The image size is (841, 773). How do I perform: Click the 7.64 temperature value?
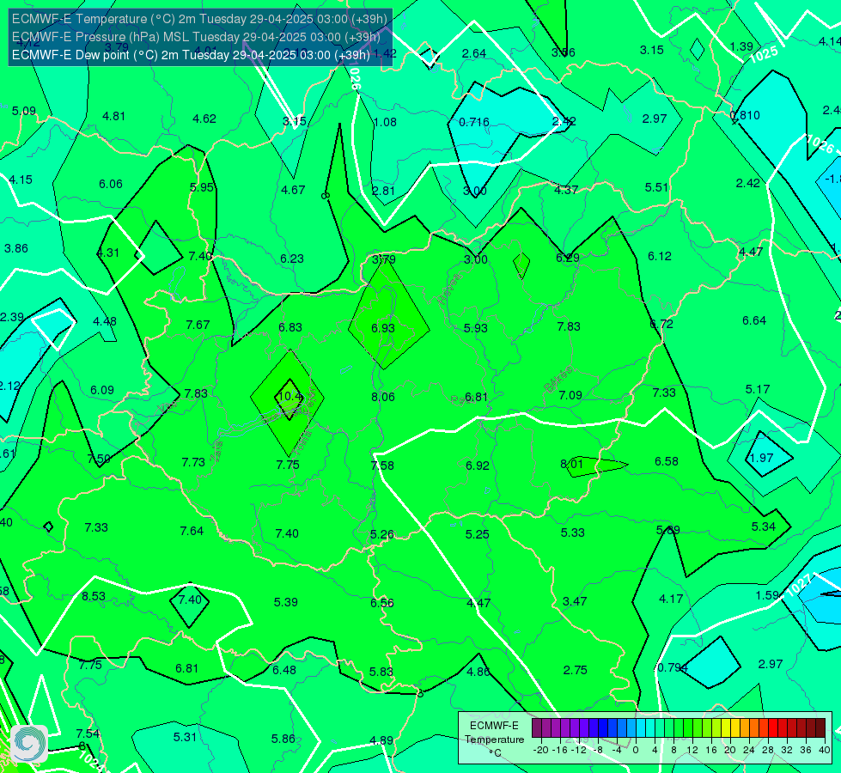192,532
